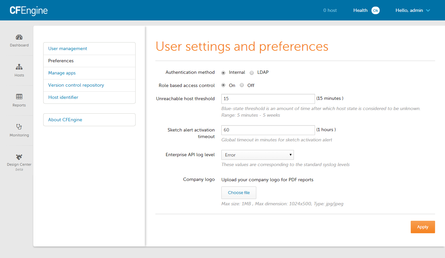Open the Hosts network icon
The image size is (445, 258).
tap(19, 67)
